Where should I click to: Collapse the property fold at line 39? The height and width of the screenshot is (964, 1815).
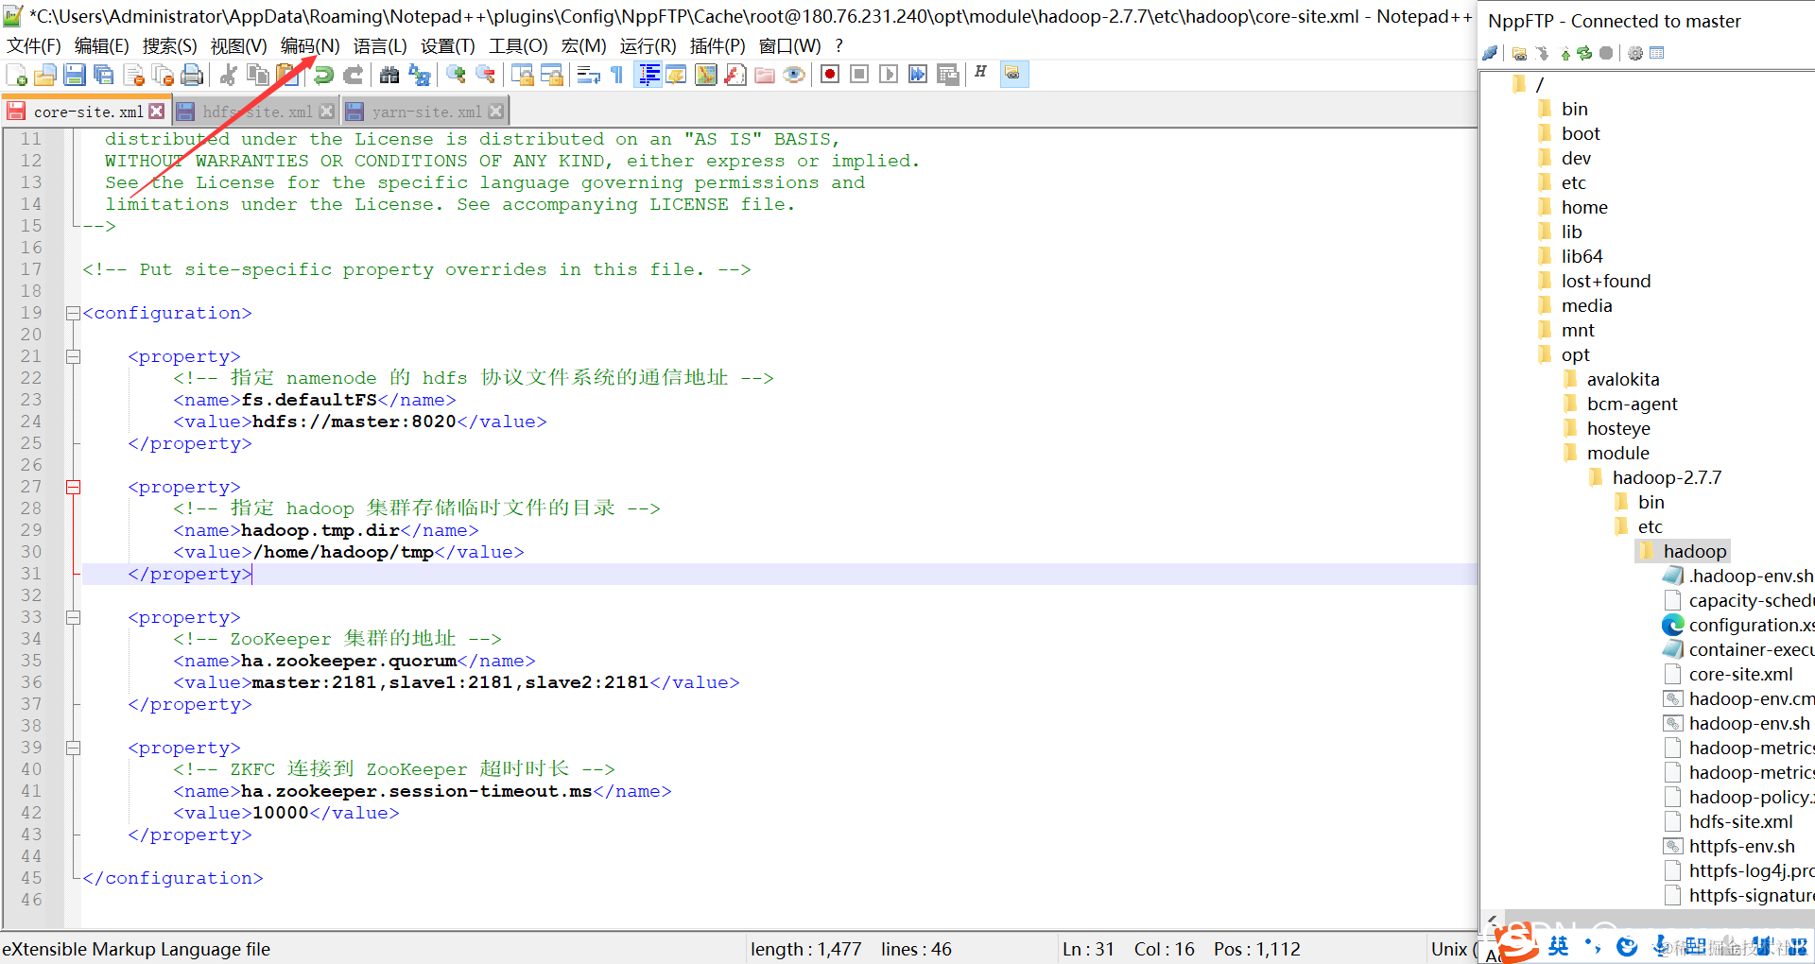pyautogui.click(x=73, y=749)
